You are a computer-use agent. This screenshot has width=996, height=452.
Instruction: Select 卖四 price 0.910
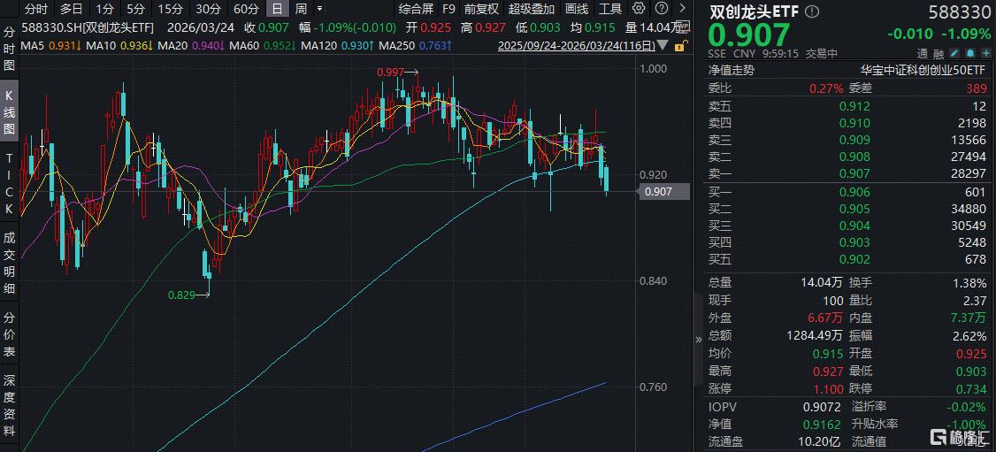pos(855,123)
